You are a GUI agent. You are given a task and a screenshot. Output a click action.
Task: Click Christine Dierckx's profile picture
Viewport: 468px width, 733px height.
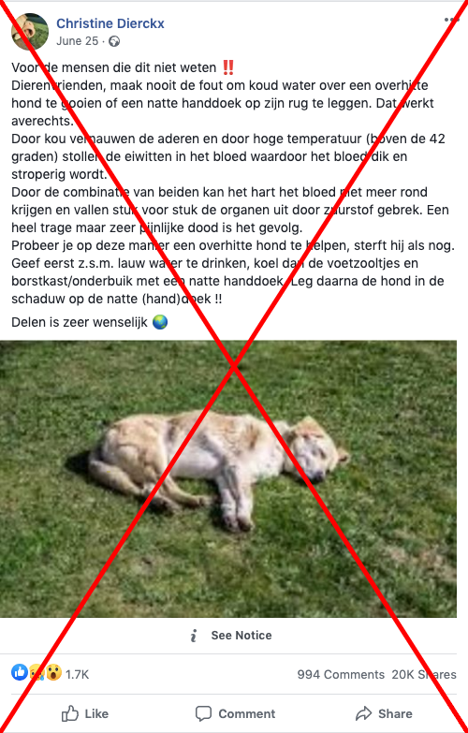pos(30,31)
